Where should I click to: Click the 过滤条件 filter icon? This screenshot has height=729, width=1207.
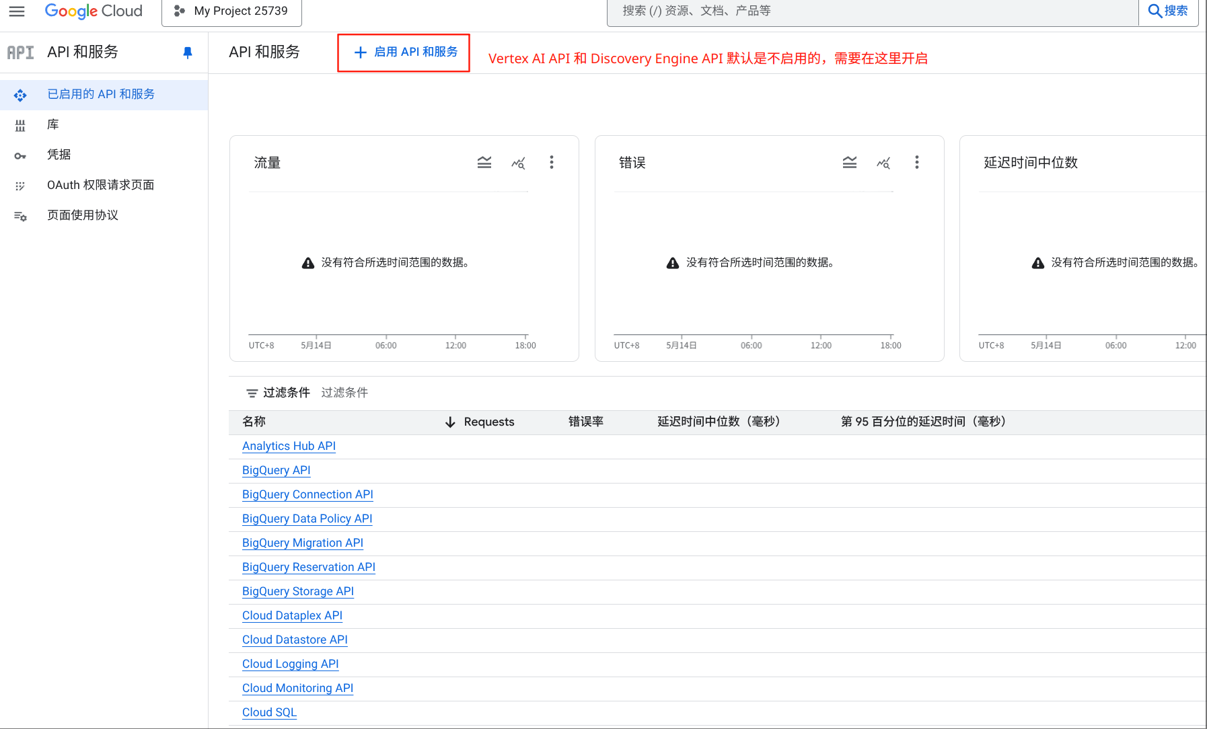click(x=252, y=393)
